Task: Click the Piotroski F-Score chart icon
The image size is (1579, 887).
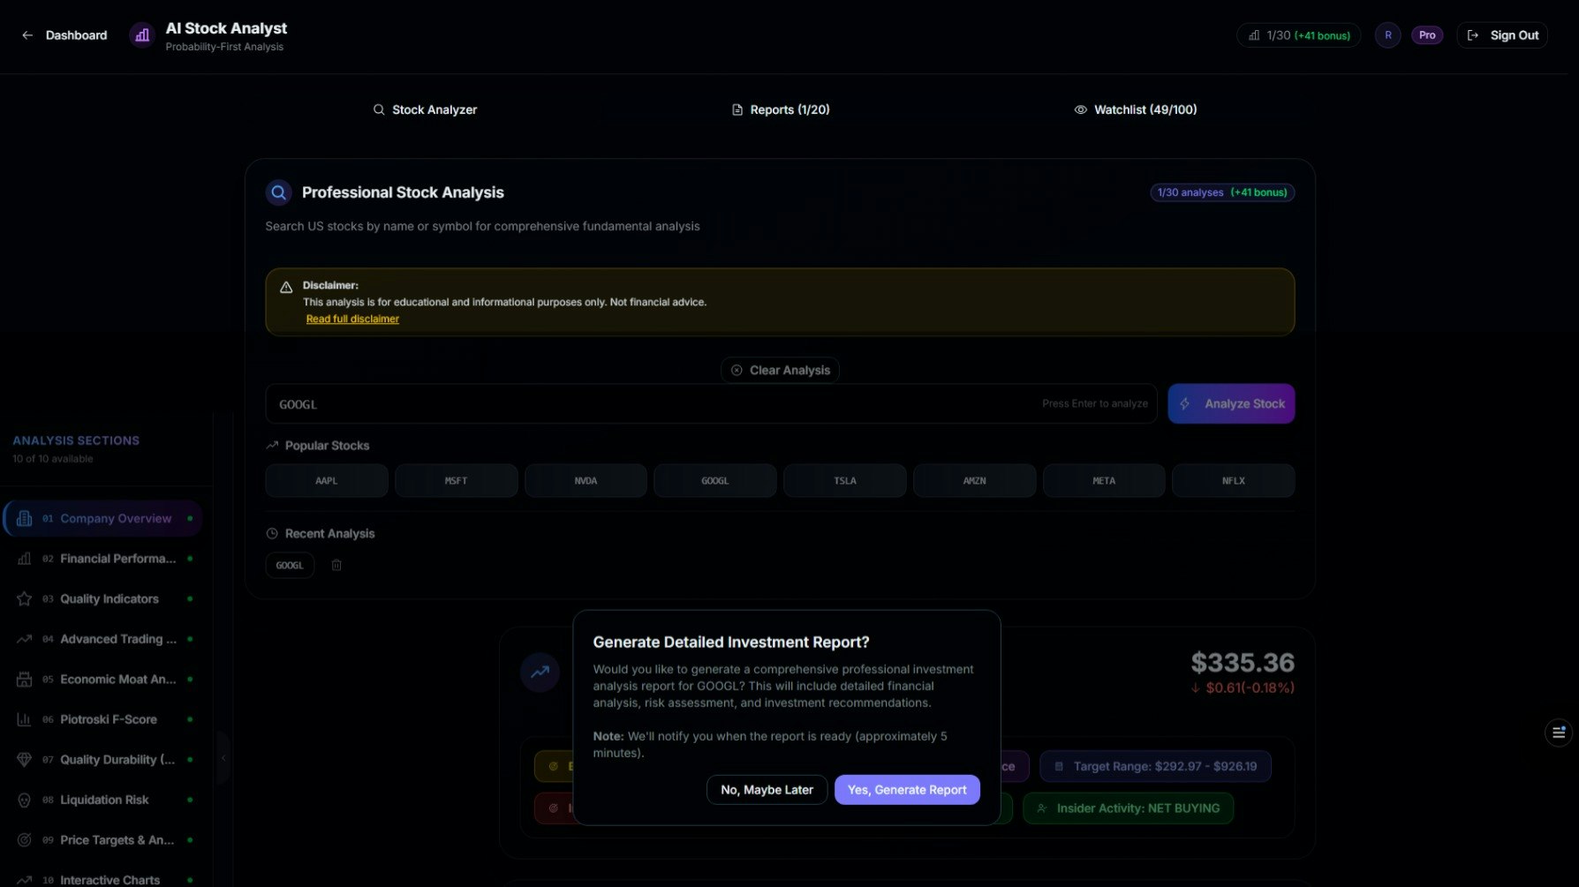Action: pos(25,719)
